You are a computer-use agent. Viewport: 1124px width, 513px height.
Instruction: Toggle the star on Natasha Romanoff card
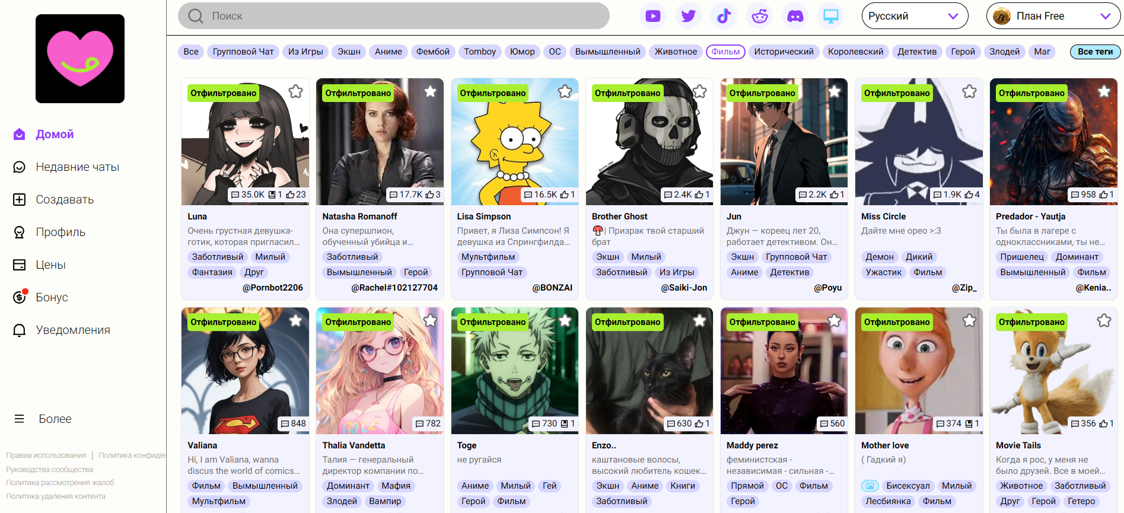(x=430, y=91)
